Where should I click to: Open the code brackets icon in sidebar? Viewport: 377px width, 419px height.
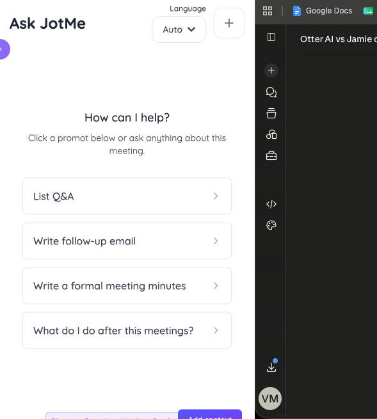[x=271, y=204]
